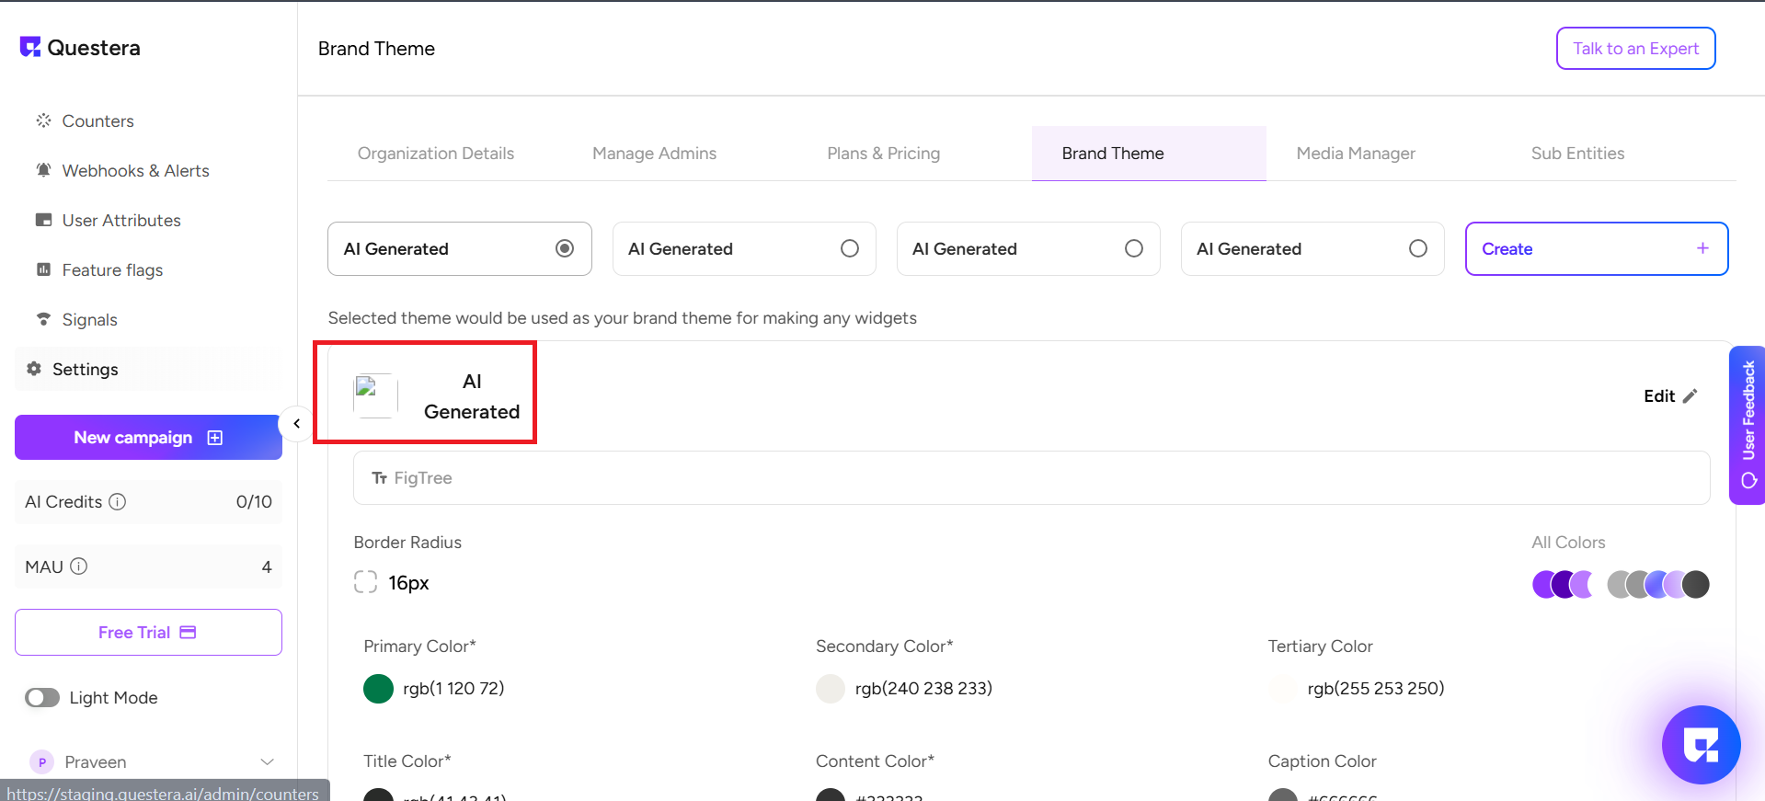Switch to the Media Manager tab

pos(1355,154)
